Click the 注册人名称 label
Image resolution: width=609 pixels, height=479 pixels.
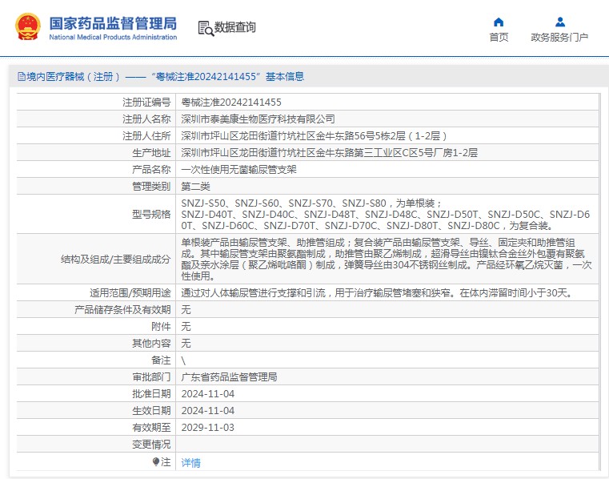pos(146,119)
